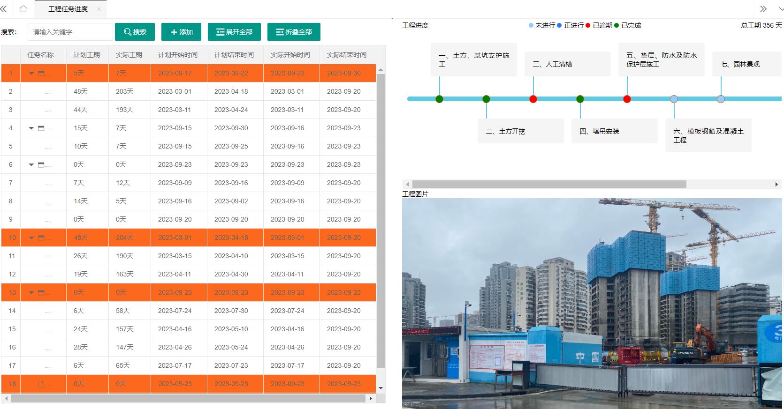Click the folder icon in row 13
This screenshot has height=409, width=784.
point(41,293)
